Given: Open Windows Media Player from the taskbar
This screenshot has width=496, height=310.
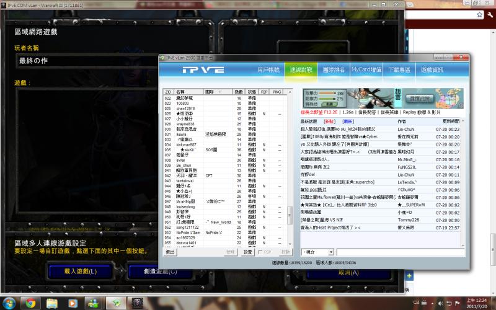Looking at the screenshot, I should [x=73, y=303].
